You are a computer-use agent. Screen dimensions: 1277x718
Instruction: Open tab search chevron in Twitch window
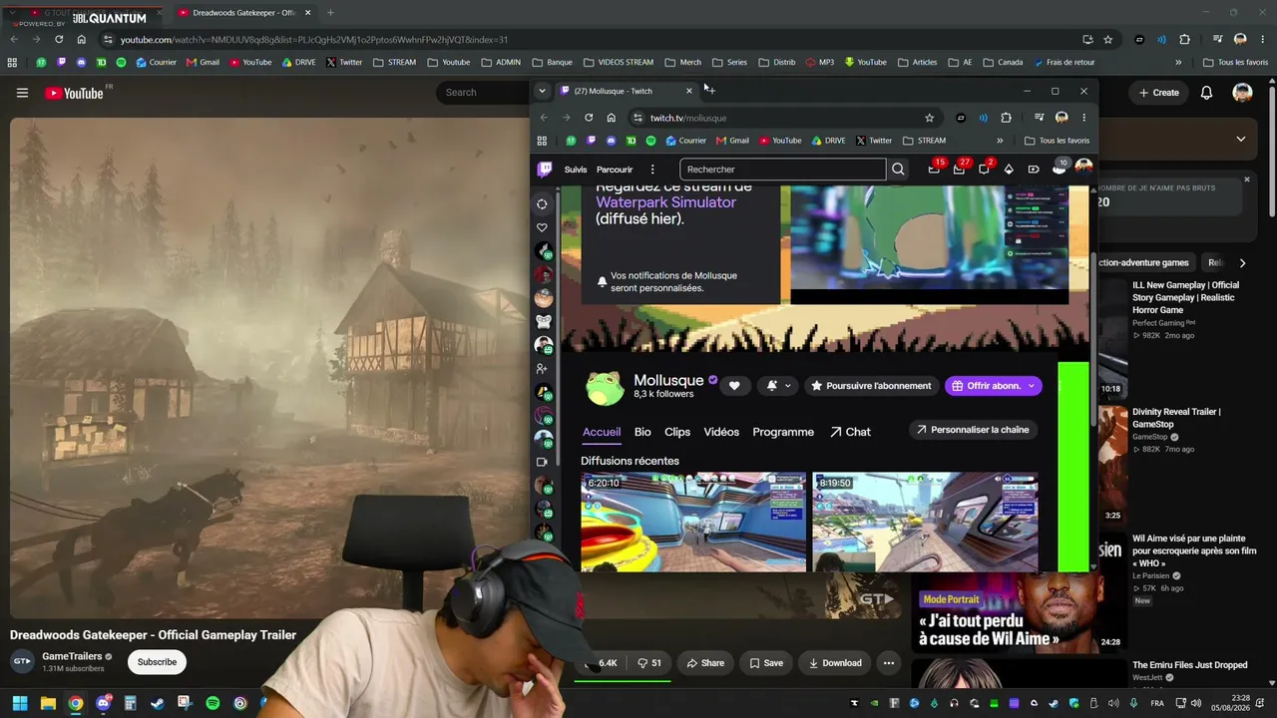coord(542,91)
